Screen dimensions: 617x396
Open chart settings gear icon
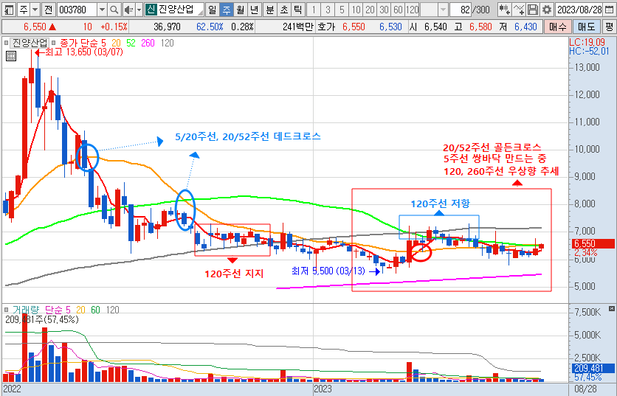coord(547,10)
